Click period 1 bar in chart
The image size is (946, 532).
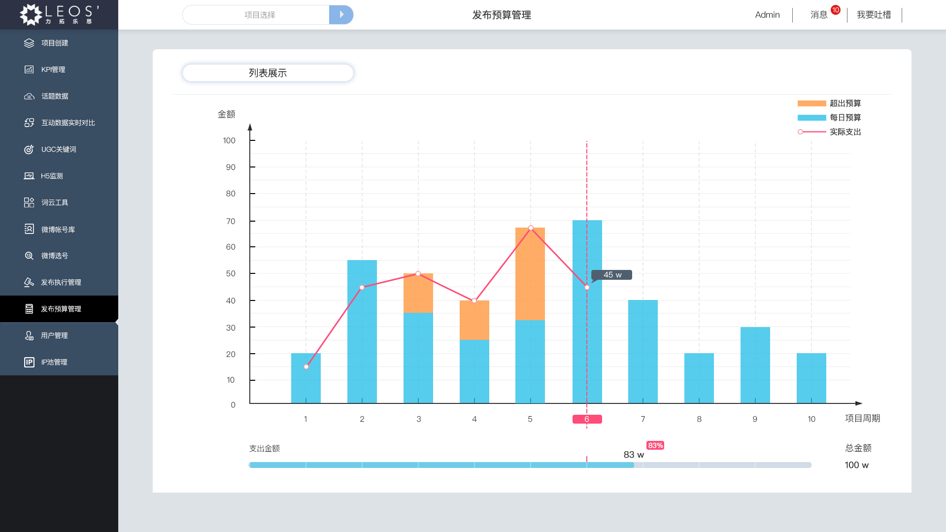coord(306,378)
